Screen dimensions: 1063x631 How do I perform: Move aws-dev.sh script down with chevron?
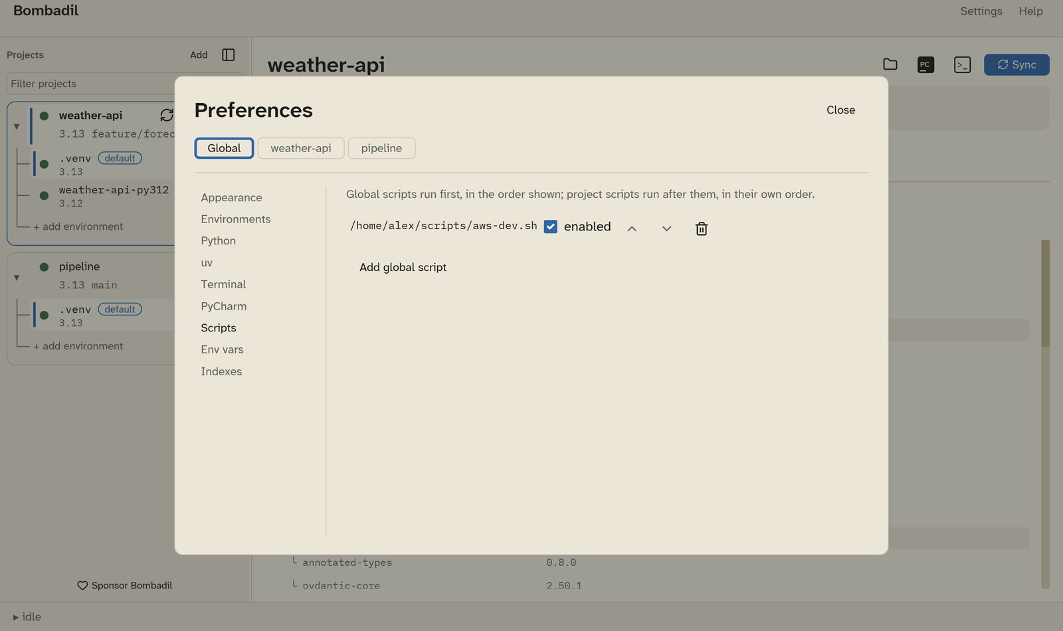pyautogui.click(x=666, y=228)
